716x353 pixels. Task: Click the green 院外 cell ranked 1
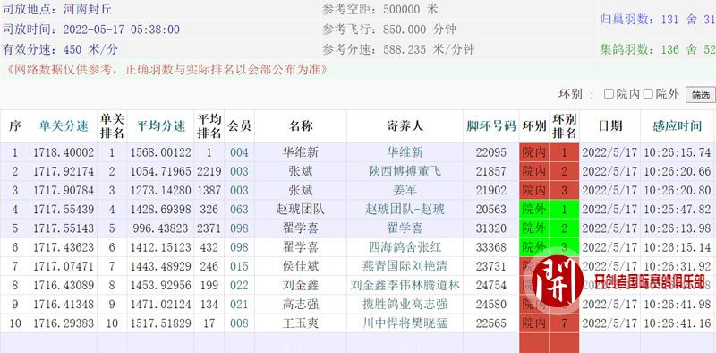point(534,210)
